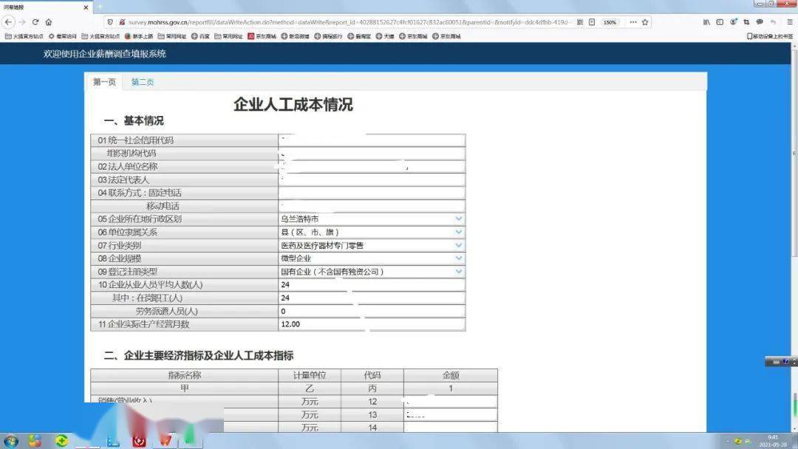Reload the survey page

35,22
